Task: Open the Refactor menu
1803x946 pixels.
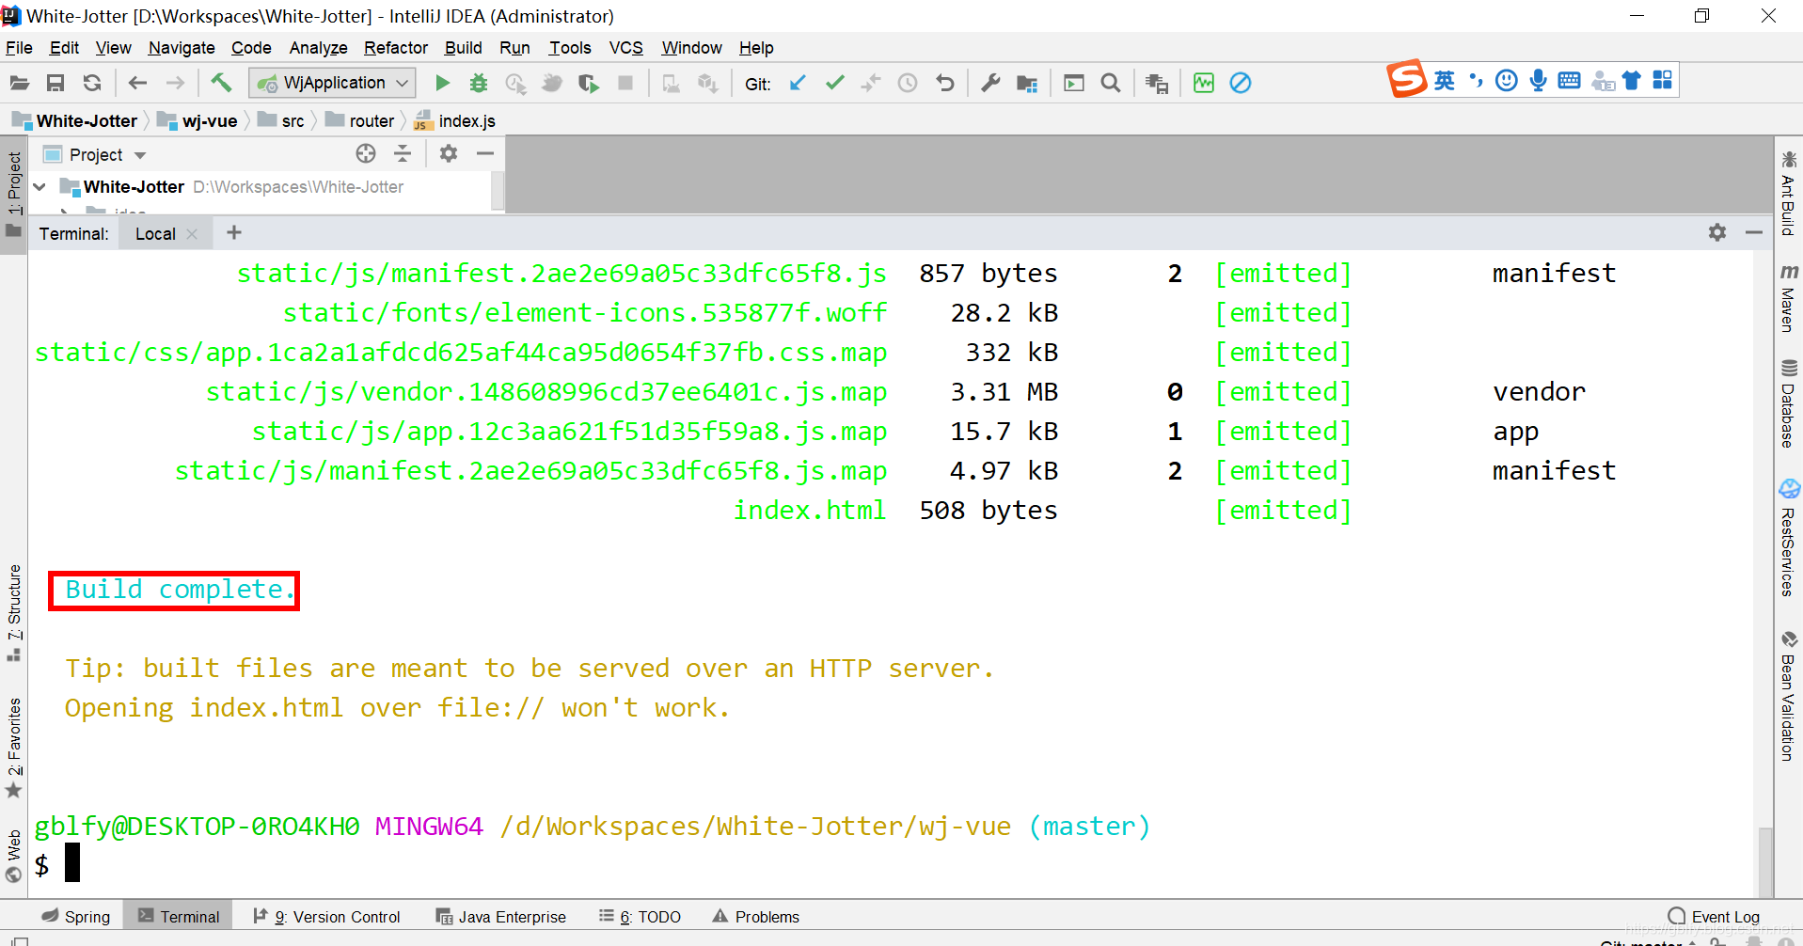Action: pos(396,48)
